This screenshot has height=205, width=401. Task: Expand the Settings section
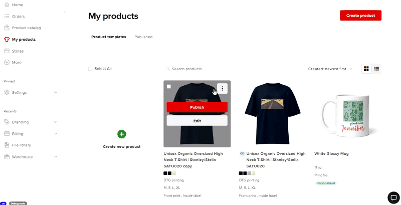coord(55,92)
